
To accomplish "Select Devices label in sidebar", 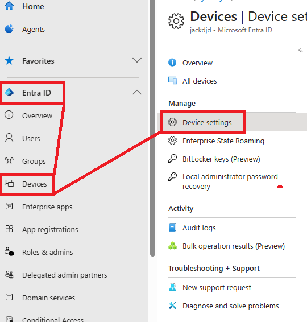I will click(35, 184).
